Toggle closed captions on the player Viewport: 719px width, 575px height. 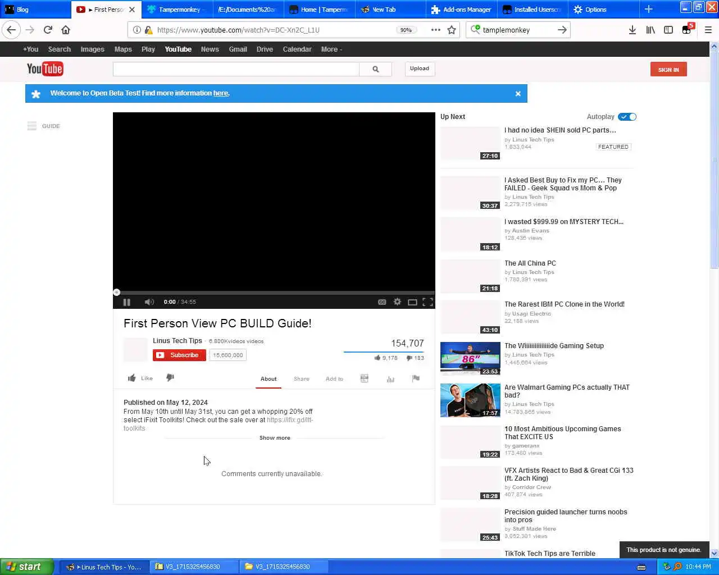pyautogui.click(x=382, y=302)
